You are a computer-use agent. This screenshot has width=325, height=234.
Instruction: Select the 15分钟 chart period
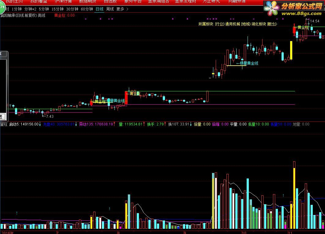click(58, 9)
